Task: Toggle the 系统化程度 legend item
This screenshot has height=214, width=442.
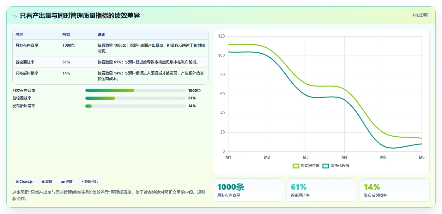Action: pyautogui.click(x=336, y=166)
